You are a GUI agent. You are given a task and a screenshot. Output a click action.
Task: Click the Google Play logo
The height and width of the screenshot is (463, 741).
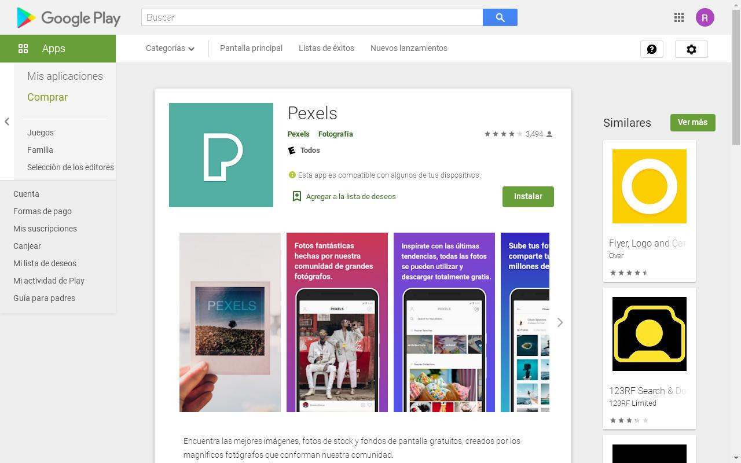(69, 18)
